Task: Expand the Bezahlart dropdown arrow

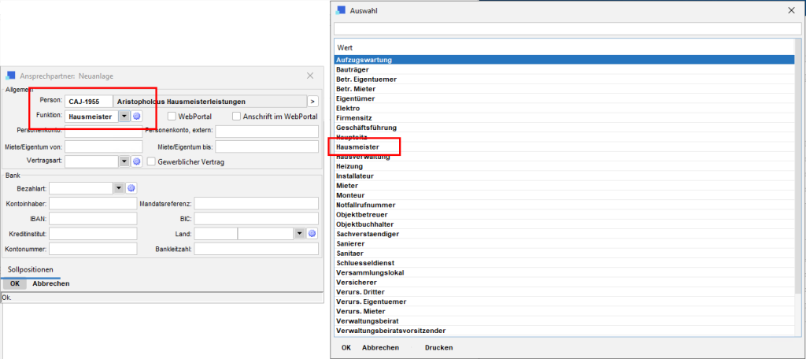Action: pos(119,189)
